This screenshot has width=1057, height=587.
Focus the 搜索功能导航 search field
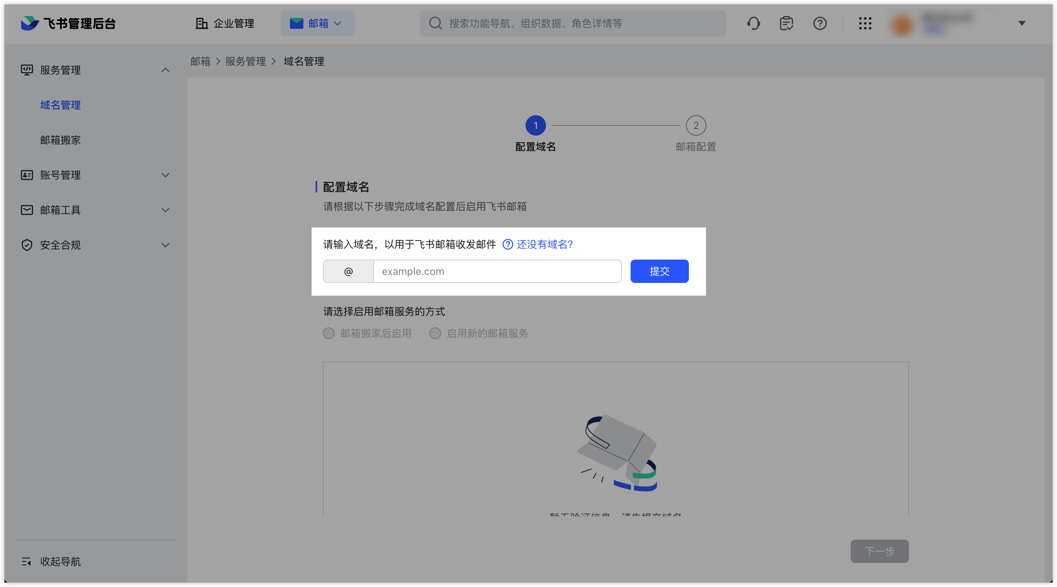click(x=572, y=23)
